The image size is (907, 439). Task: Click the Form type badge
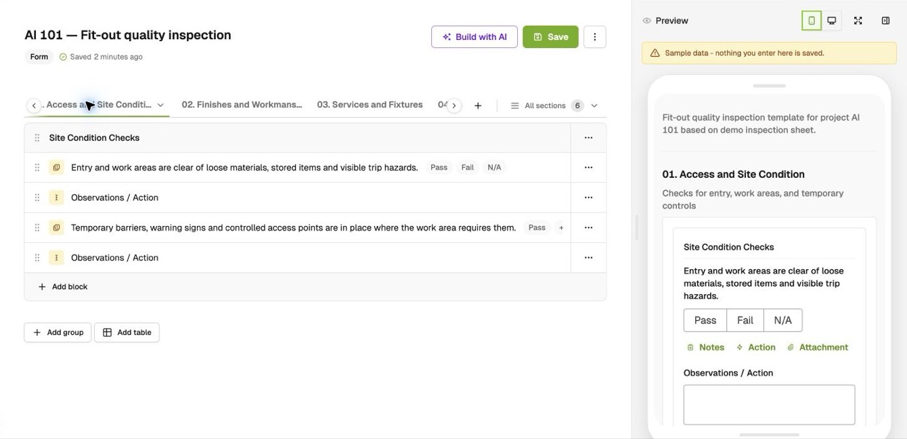point(39,57)
